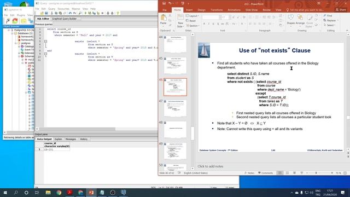
Task: Zoom in plus icon in PowerPoint status bar
Action: click(332, 173)
